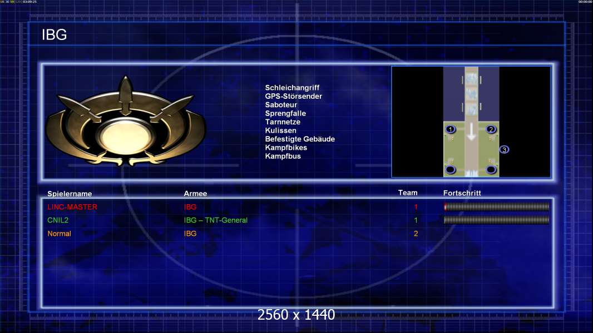Click LINC-MASTER's army IBG
Viewport: 593px width, 333px height.
tap(190, 207)
